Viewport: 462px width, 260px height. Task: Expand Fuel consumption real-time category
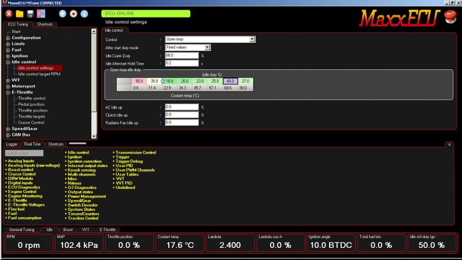click(25, 218)
